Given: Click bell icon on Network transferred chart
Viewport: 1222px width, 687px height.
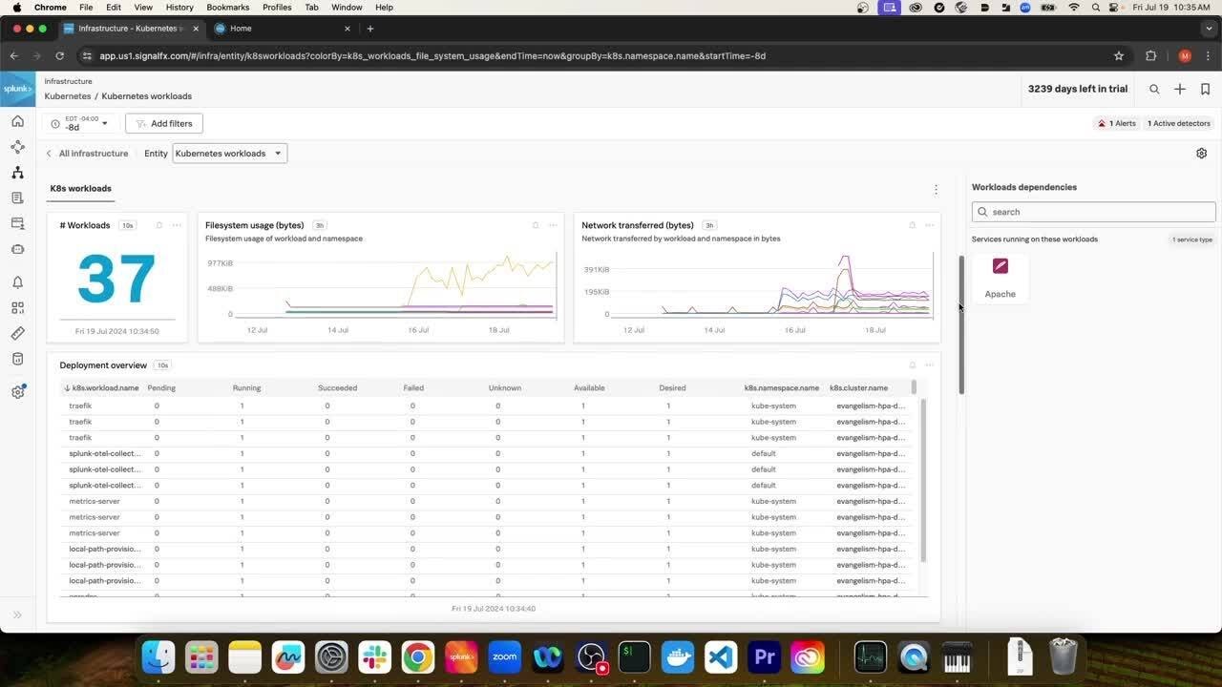Looking at the screenshot, I should click(912, 225).
